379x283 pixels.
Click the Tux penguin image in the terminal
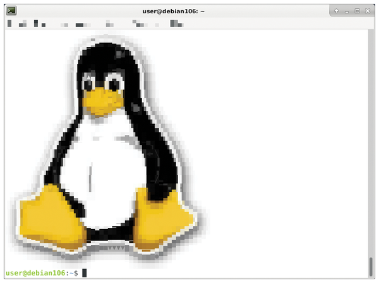tap(108, 150)
